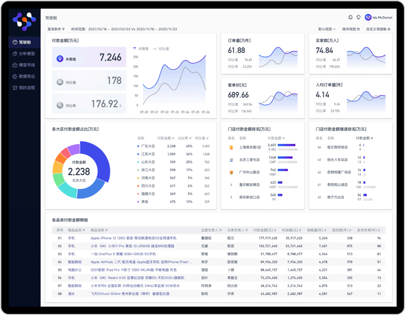Toggle 广东大区 legend dot
Viewport: 405px width, 315px height.
point(138,146)
